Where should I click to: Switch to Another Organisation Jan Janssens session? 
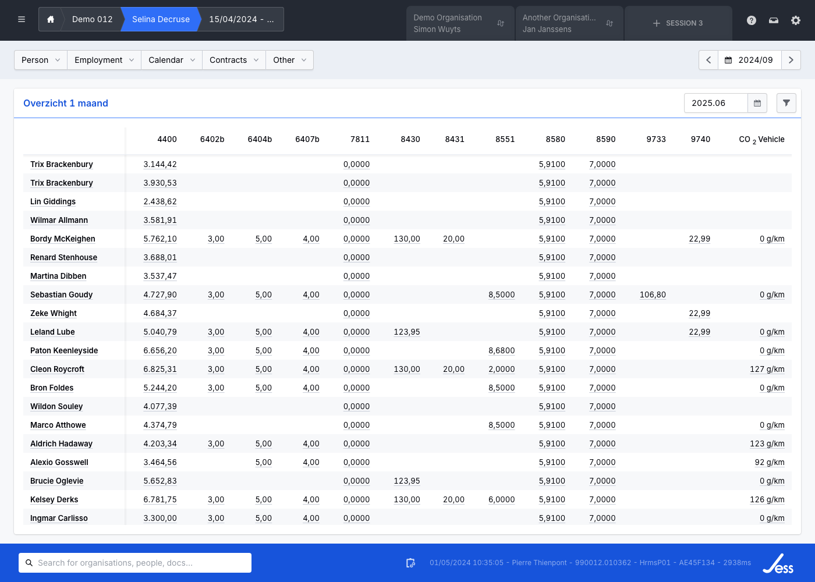point(568,23)
